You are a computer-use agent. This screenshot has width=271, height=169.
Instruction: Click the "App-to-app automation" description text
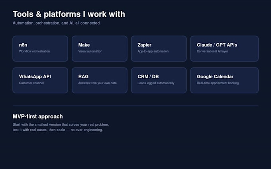(153, 51)
